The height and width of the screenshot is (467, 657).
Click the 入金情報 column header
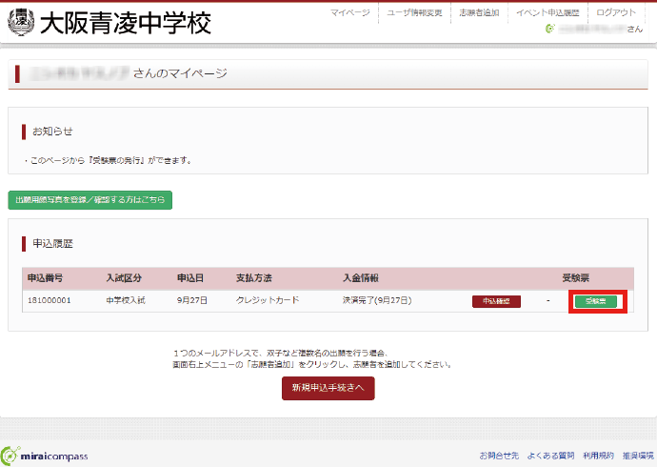coord(361,278)
